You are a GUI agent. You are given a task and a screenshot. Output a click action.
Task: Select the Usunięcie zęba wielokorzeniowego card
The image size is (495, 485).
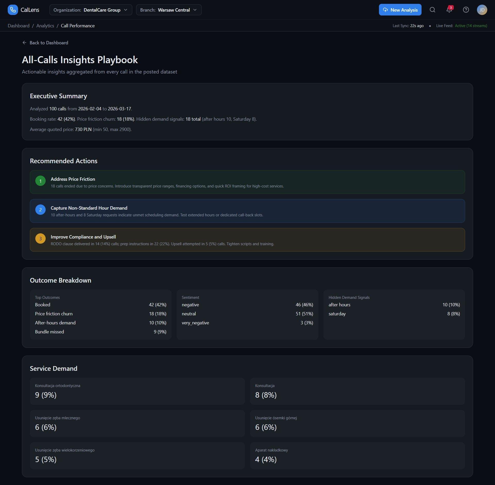(137, 456)
